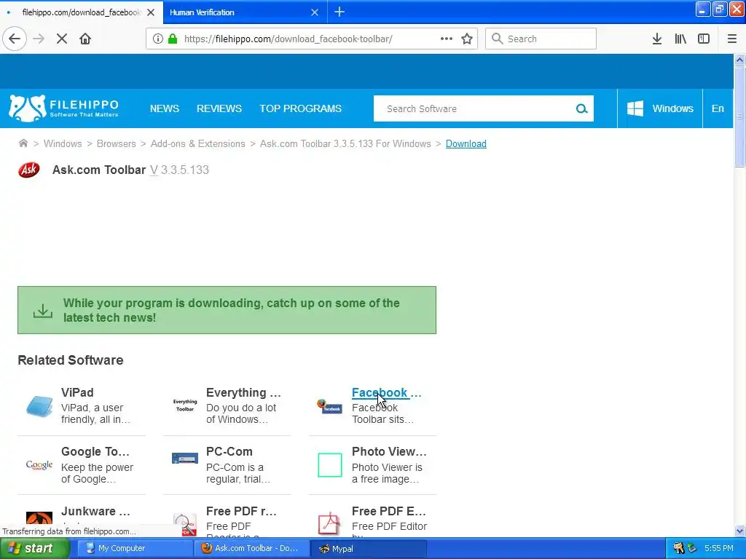Open the Junkware related software title

[95, 511]
